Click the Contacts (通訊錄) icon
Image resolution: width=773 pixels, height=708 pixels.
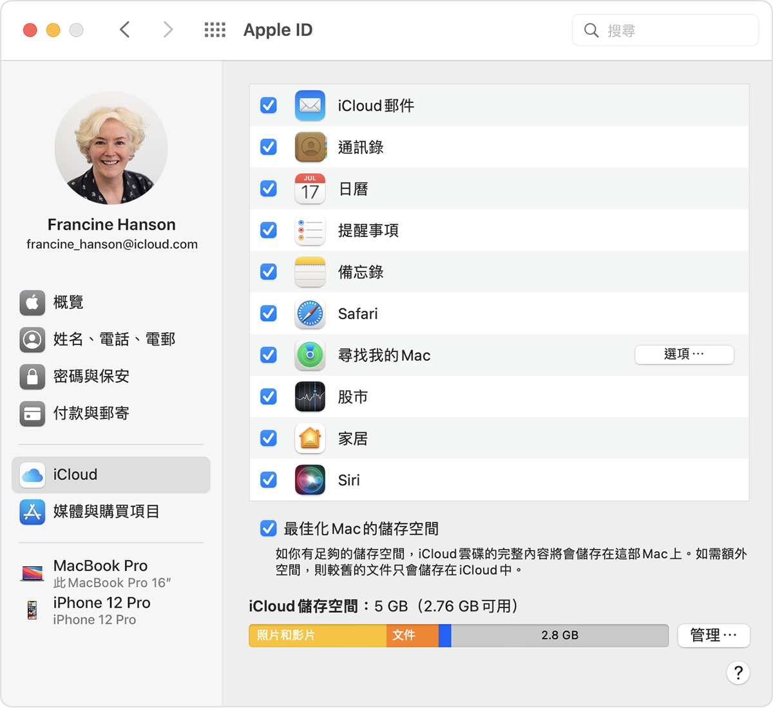tap(310, 147)
